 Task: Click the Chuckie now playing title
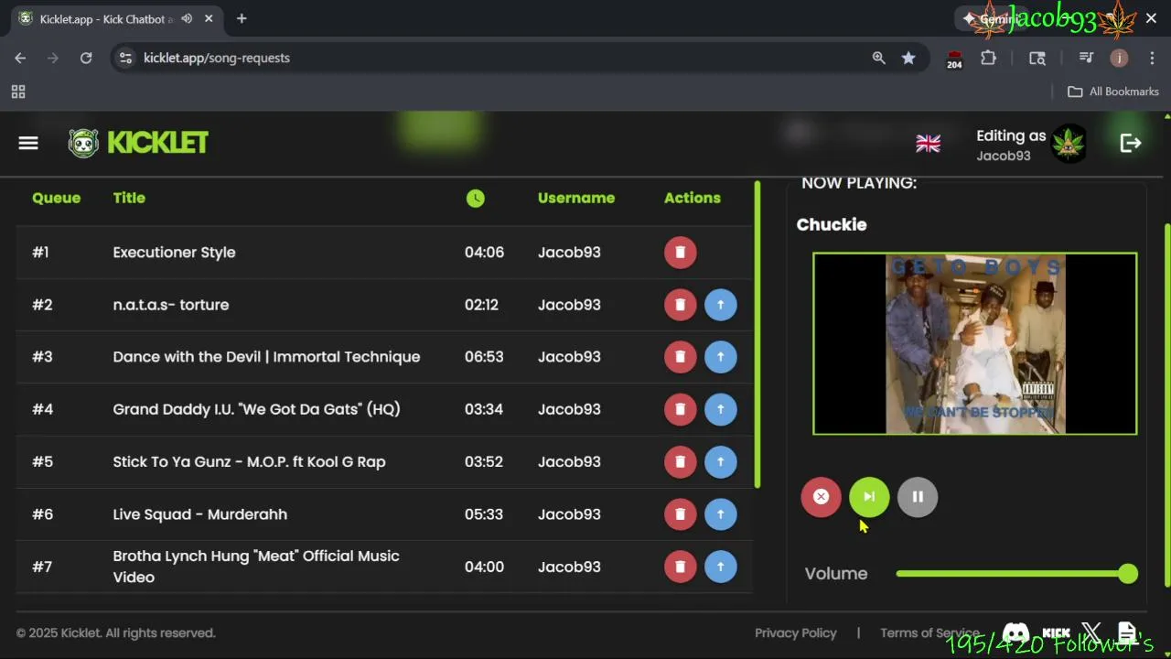pyautogui.click(x=832, y=224)
